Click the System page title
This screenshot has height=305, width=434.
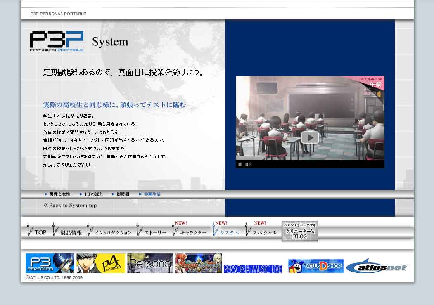[110, 42]
